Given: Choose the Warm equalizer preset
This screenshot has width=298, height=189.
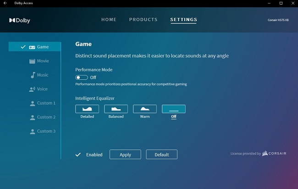Looking at the screenshot, I should [x=145, y=109].
